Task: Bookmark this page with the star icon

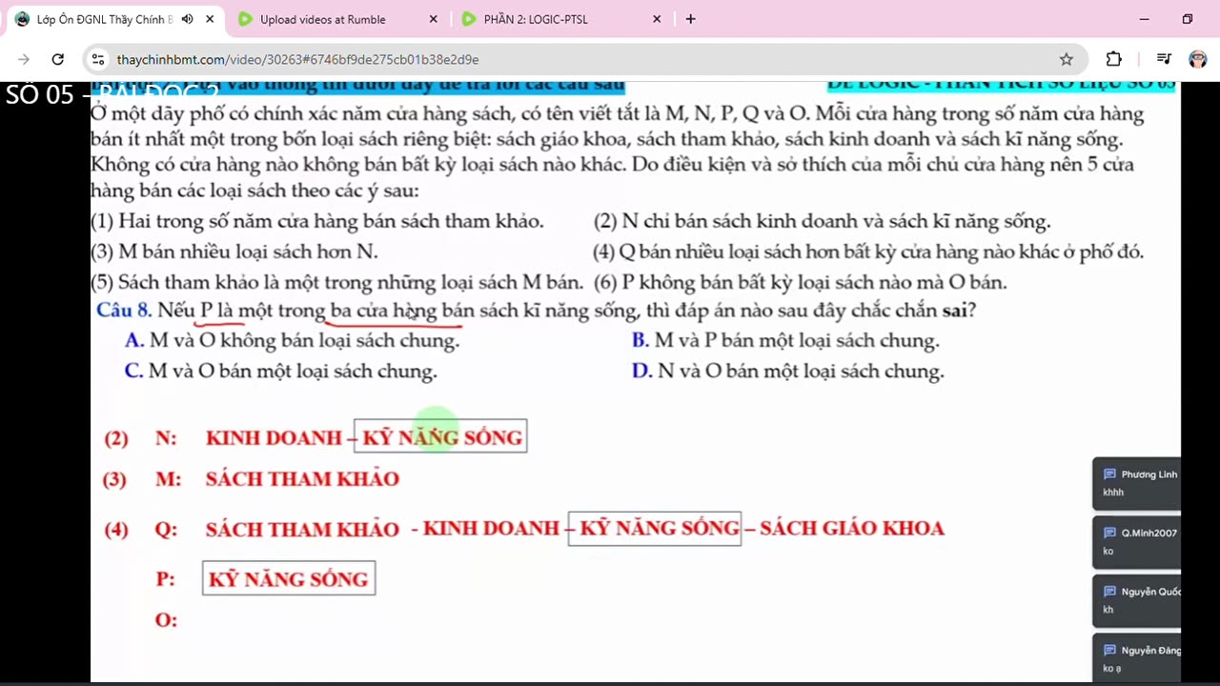Action: pos(1066,59)
